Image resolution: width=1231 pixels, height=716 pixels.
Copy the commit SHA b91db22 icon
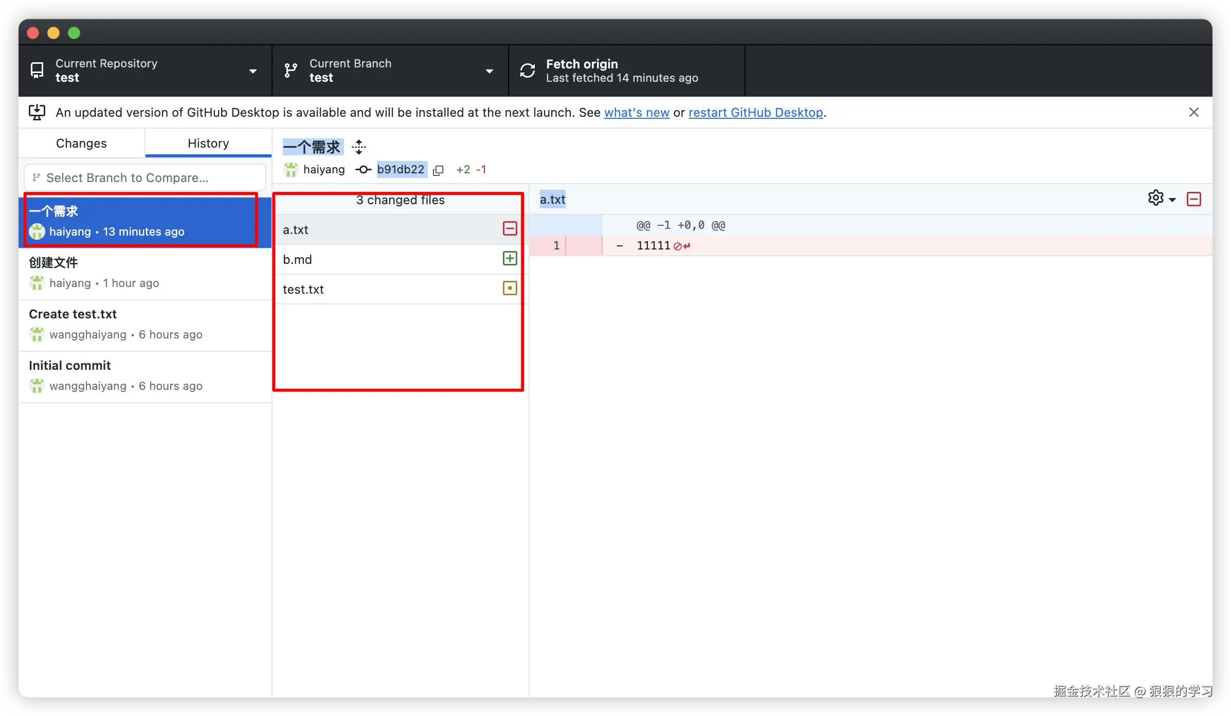click(x=438, y=170)
